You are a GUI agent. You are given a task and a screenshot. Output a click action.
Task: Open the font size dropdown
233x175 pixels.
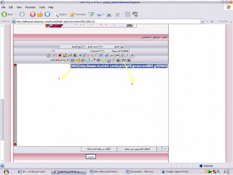[x=84, y=46]
